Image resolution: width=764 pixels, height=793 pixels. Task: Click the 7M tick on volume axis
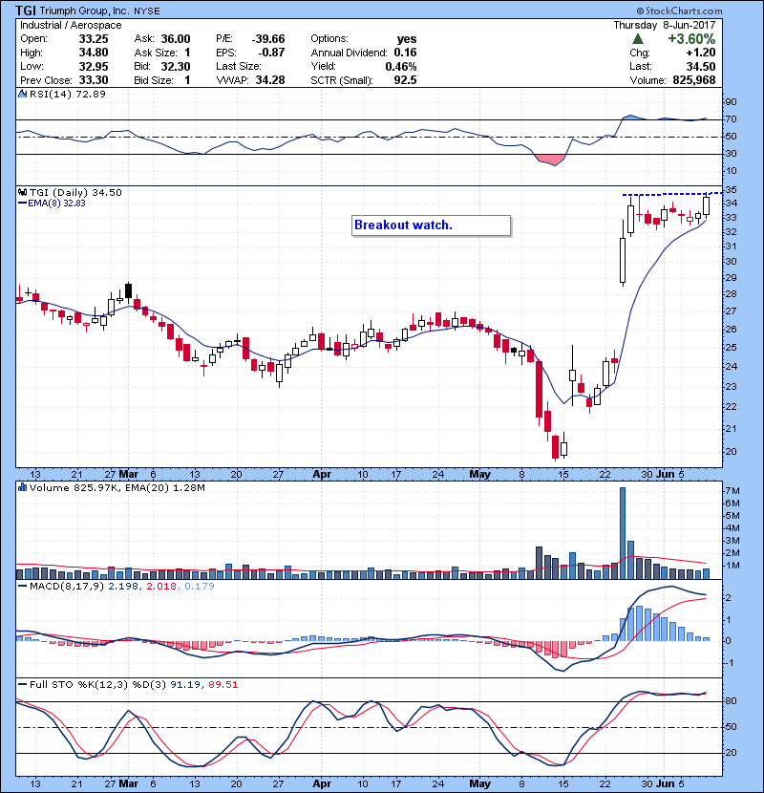coord(732,491)
